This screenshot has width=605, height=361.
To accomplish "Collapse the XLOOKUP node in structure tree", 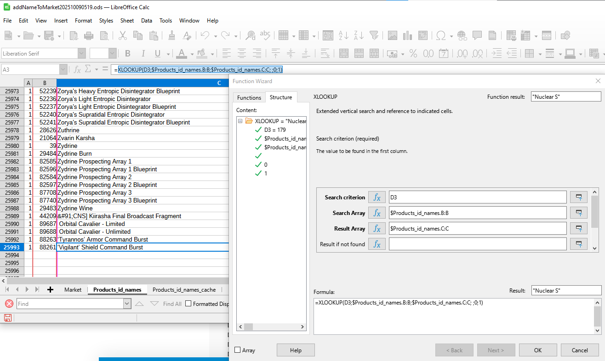I will click(x=240, y=121).
